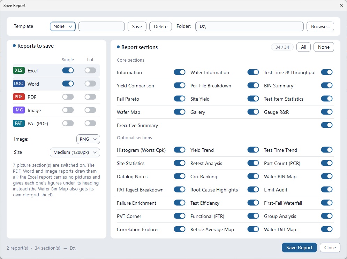This screenshot has width=347, height=259.
Task: Switch off Gauge R&R section
Action: 327,112
